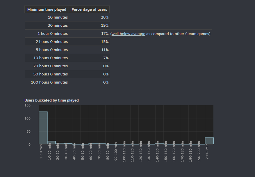Click the 0 y-axis tick label
This screenshot has height=177, width=255.
[x=29, y=145]
